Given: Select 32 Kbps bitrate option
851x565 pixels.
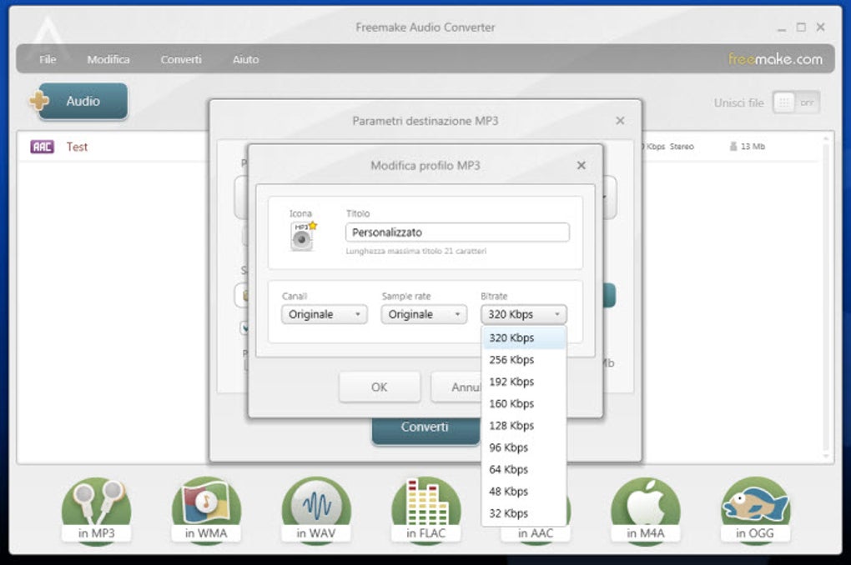Looking at the screenshot, I should click(524, 513).
